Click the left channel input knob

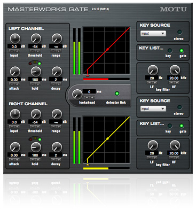15,38
